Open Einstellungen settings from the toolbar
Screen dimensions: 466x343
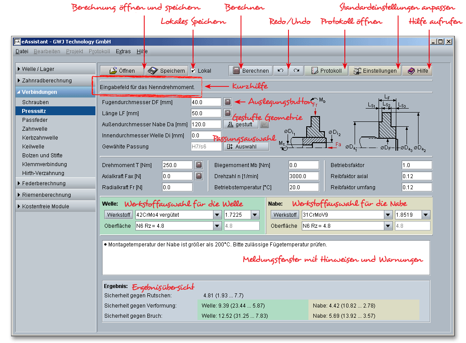[375, 70]
